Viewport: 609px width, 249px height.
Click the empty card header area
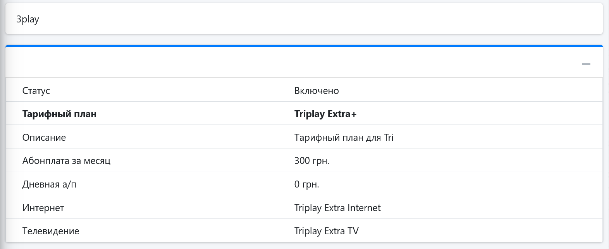click(291, 63)
